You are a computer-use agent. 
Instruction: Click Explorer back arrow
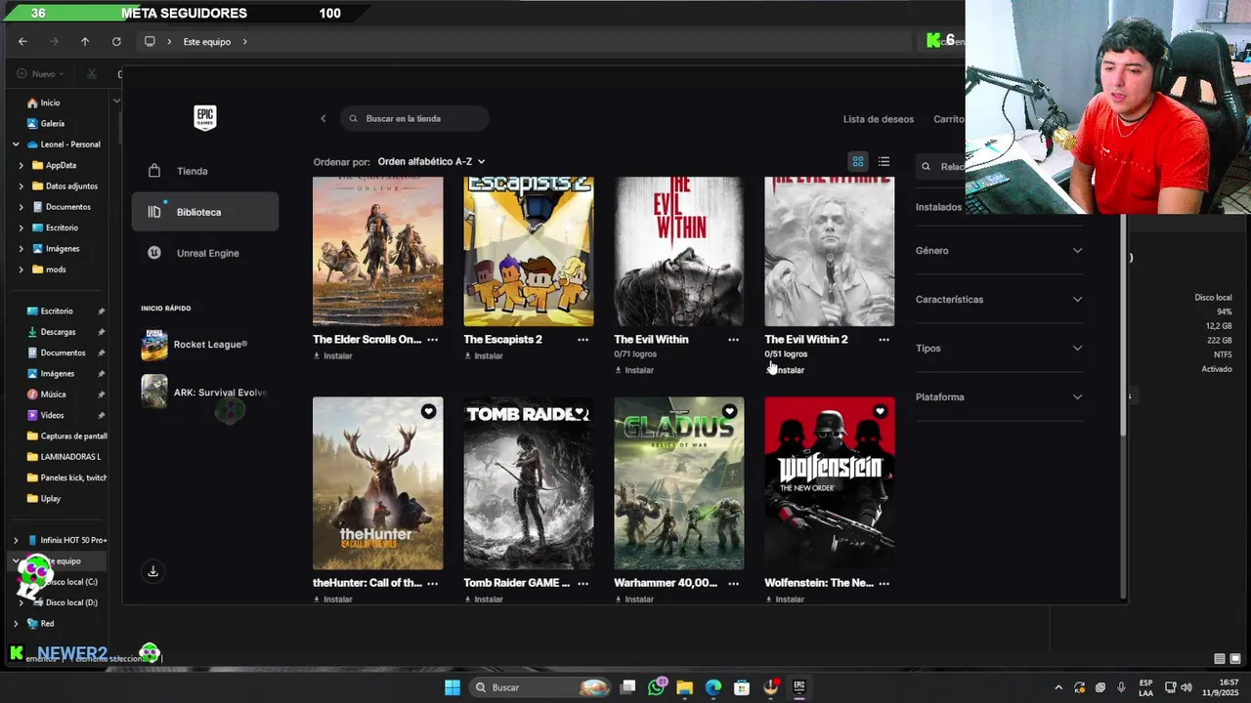pyautogui.click(x=22, y=42)
